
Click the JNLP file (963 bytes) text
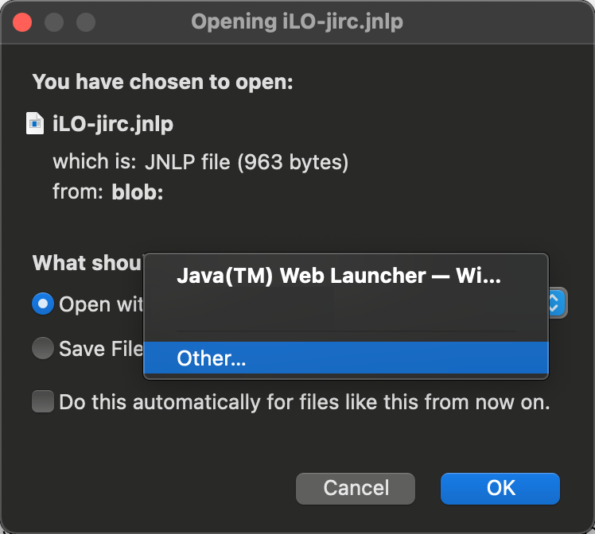pos(247,162)
